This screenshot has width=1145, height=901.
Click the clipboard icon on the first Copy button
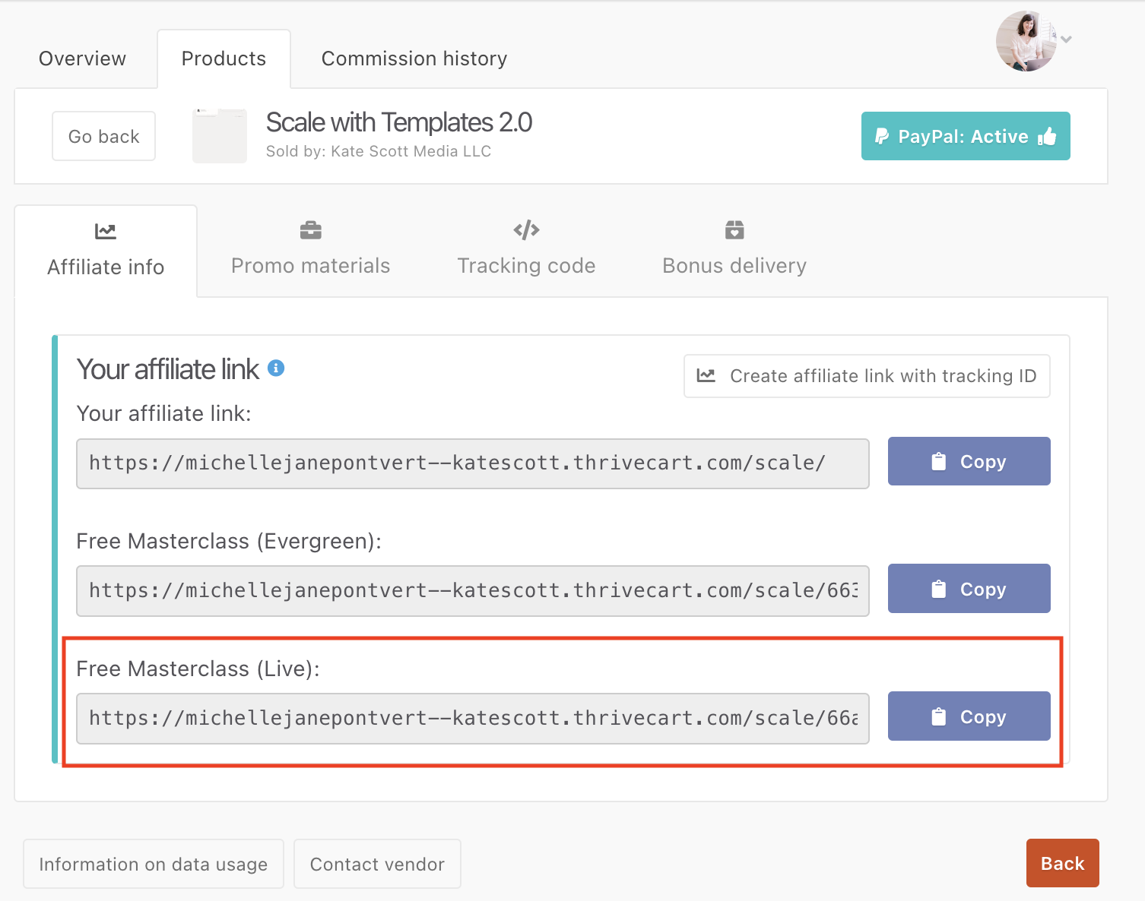click(x=938, y=460)
